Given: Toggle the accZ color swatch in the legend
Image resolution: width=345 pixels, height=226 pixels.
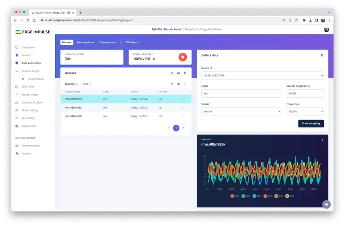Looking at the screenshot, I should pos(255,196).
